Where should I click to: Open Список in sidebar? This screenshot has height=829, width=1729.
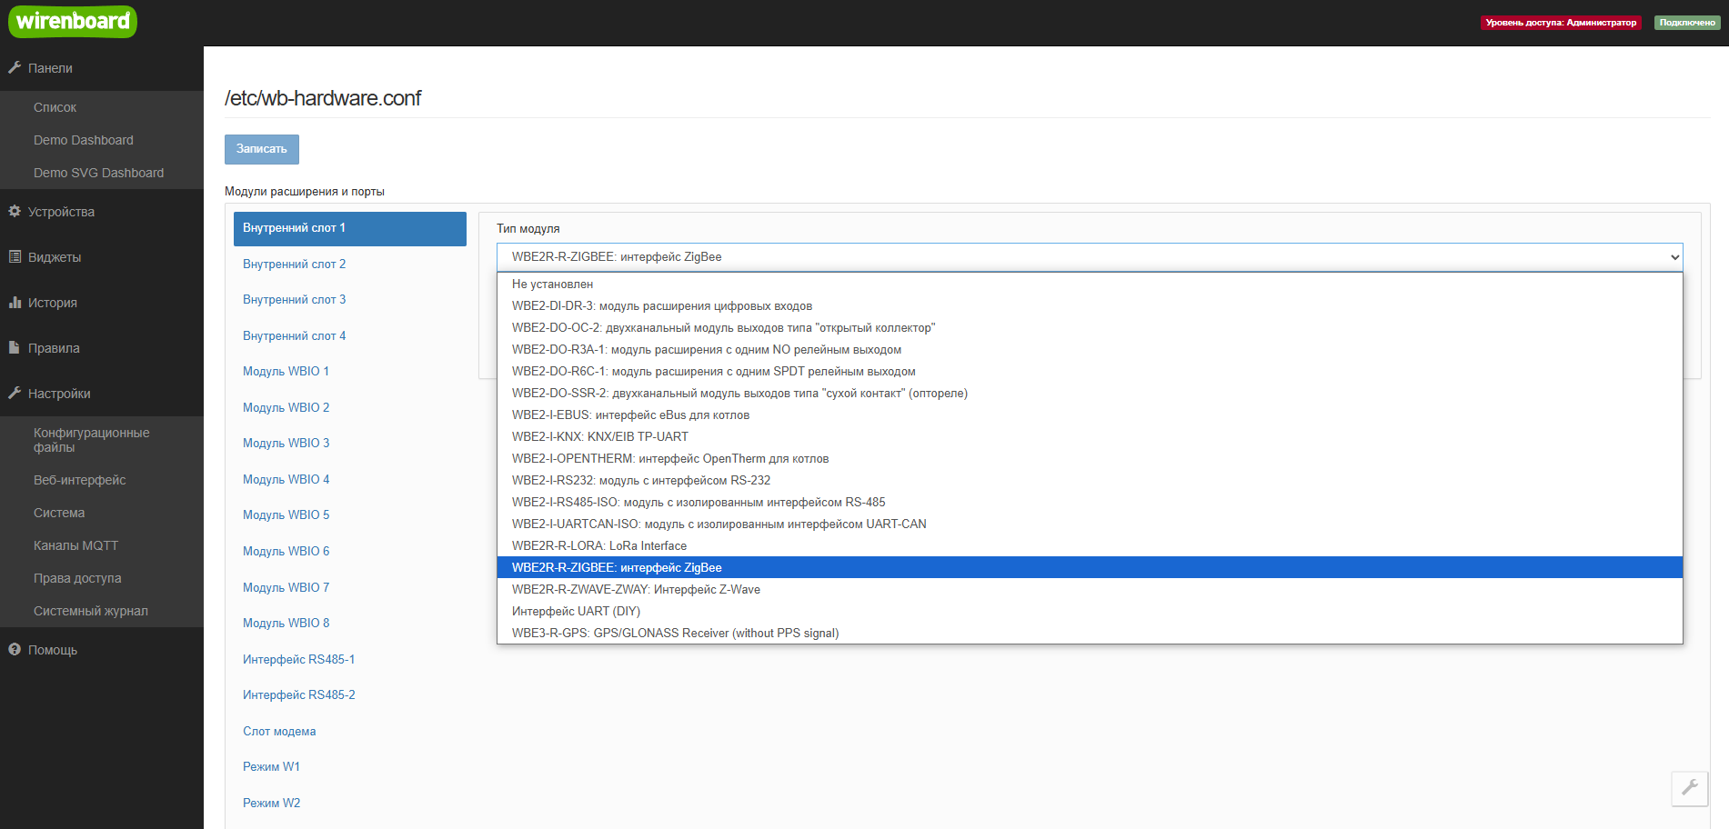coord(102,107)
